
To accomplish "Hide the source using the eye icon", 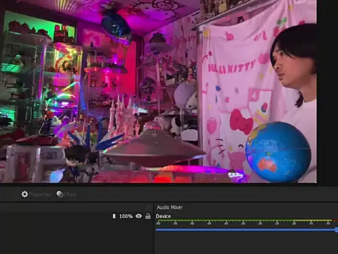I will click(139, 216).
